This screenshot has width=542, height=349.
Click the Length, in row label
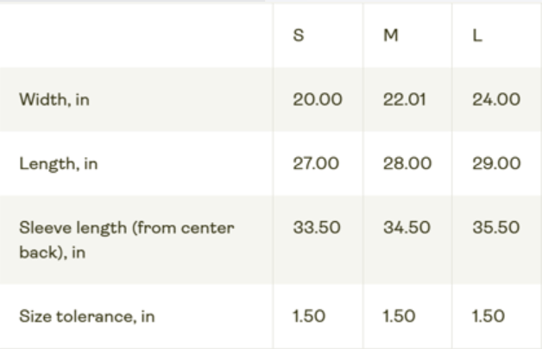click(59, 164)
